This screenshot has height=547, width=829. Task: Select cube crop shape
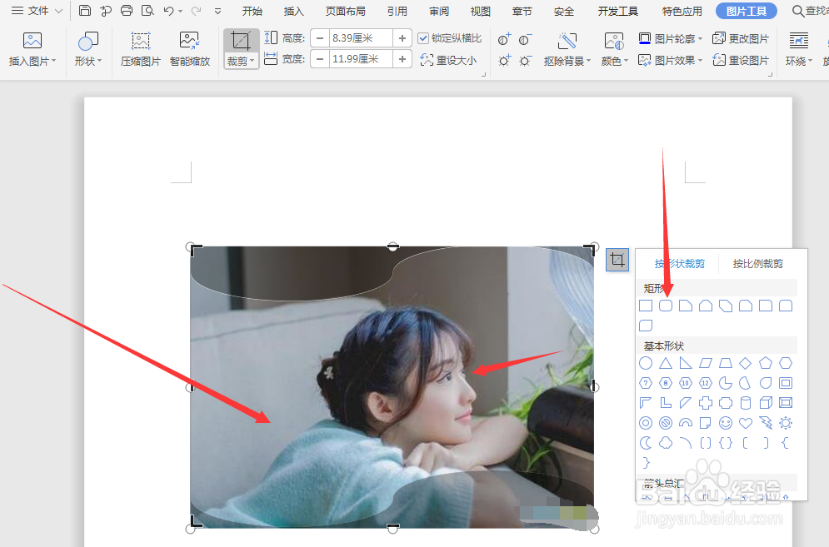tap(766, 403)
